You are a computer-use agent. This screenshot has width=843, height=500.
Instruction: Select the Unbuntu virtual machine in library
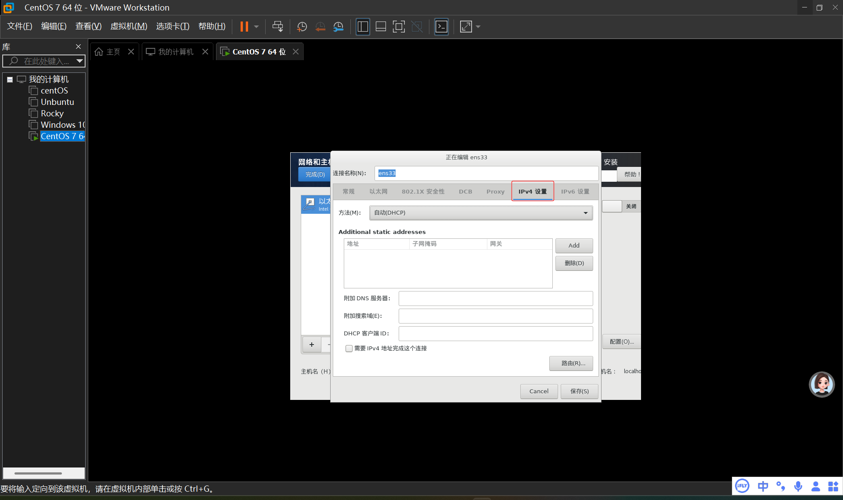(57, 102)
